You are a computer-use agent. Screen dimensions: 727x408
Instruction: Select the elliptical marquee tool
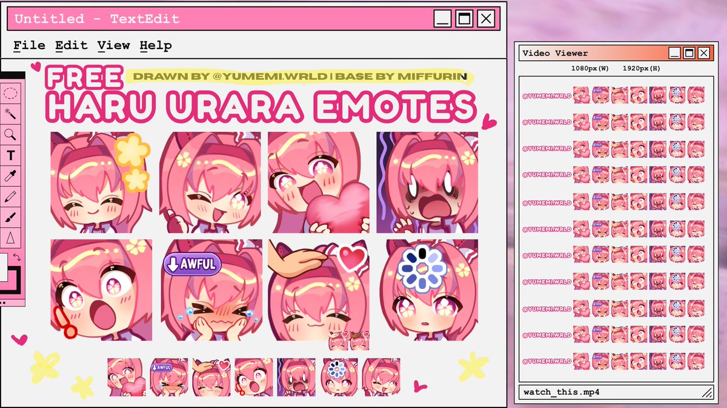pos(10,93)
